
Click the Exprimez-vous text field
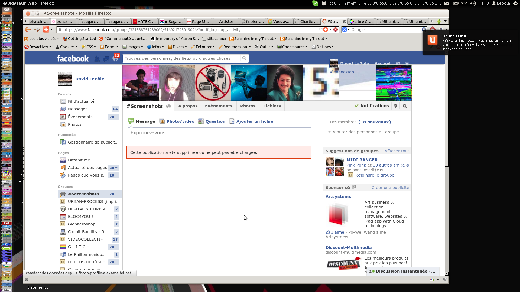219,132
